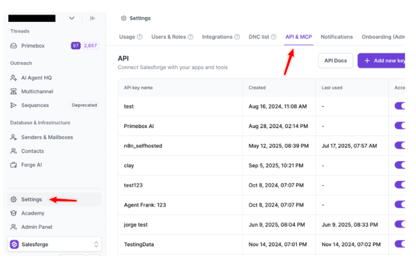Viewport: 416px width, 263px height.
Task: Toggle access for TestingData key
Action: (400, 244)
